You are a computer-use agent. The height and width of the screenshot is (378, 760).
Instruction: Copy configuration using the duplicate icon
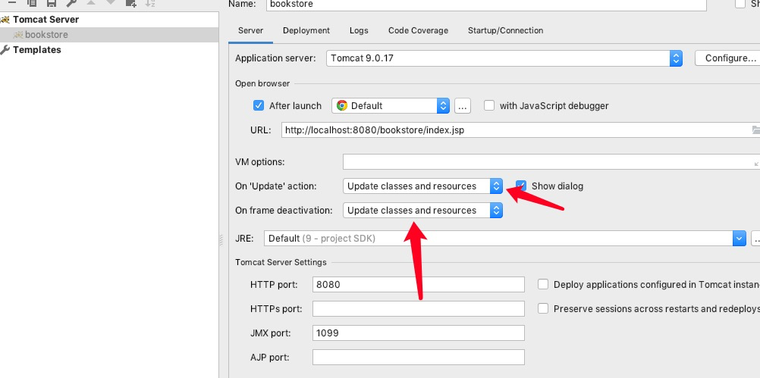point(32,3)
